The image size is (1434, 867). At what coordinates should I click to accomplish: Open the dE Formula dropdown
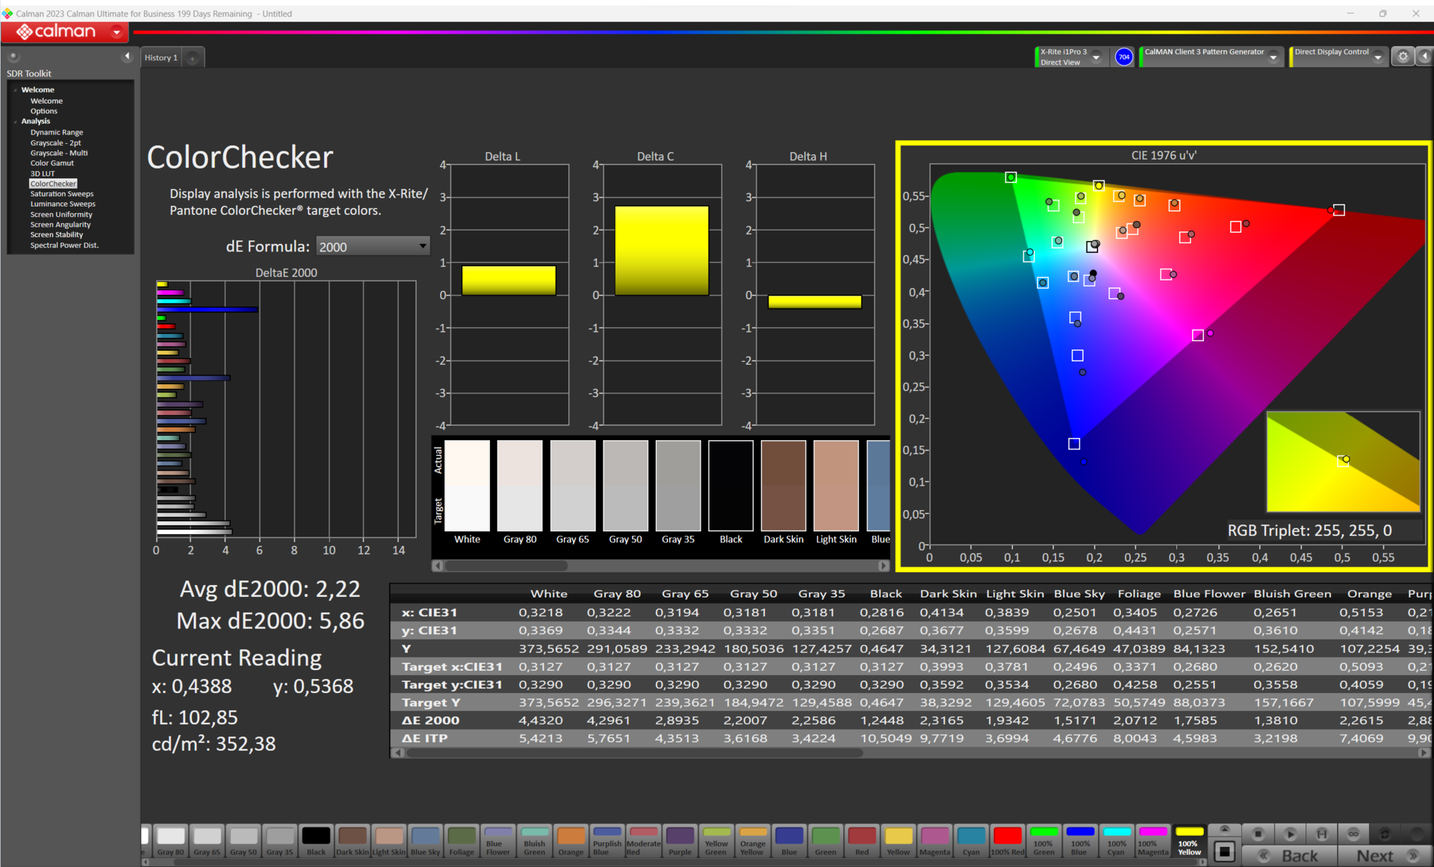[373, 246]
